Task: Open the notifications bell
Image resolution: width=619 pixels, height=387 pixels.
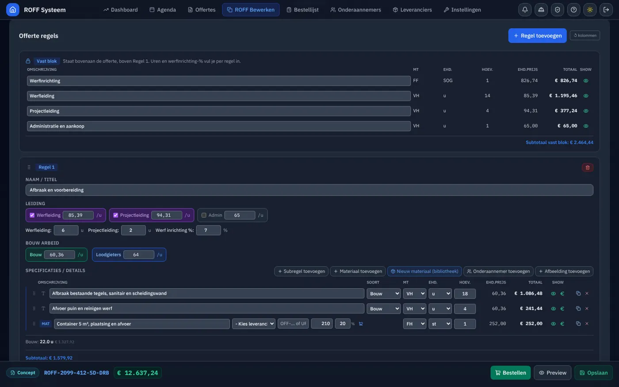Action: click(525, 10)
